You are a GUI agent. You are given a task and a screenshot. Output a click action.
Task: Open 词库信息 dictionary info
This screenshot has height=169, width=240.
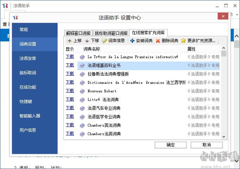click(x=113, y=41)
